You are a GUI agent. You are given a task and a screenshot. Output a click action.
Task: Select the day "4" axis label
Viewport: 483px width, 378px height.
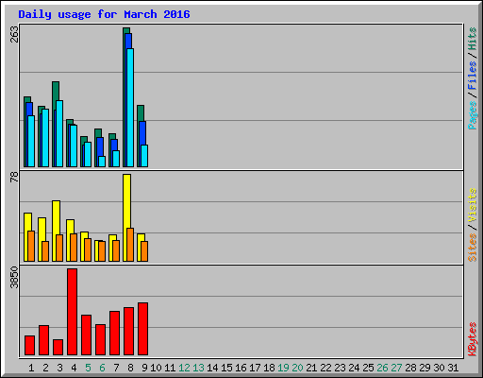tap(74, 368)
